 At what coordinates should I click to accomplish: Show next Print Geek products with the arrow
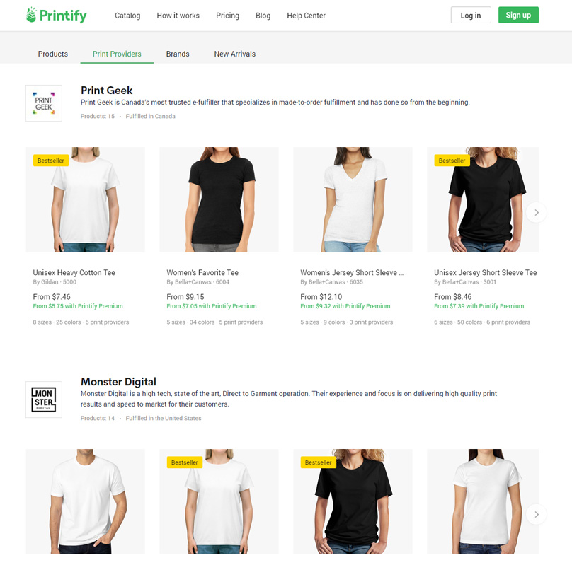537,212
